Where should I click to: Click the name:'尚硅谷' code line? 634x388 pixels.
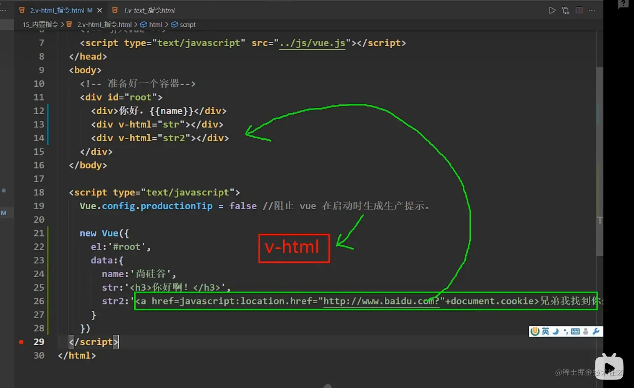coord(139,274)
